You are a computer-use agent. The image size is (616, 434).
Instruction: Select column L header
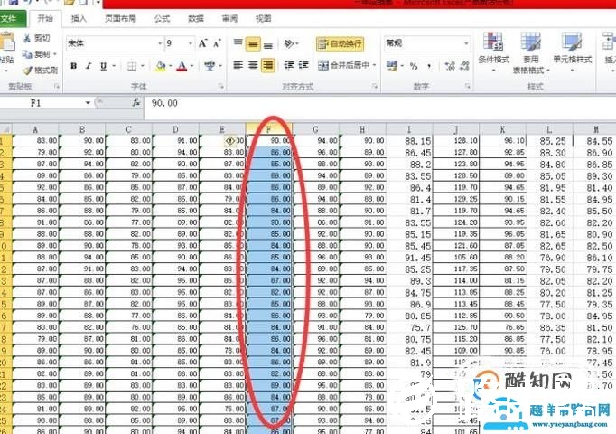549,129
